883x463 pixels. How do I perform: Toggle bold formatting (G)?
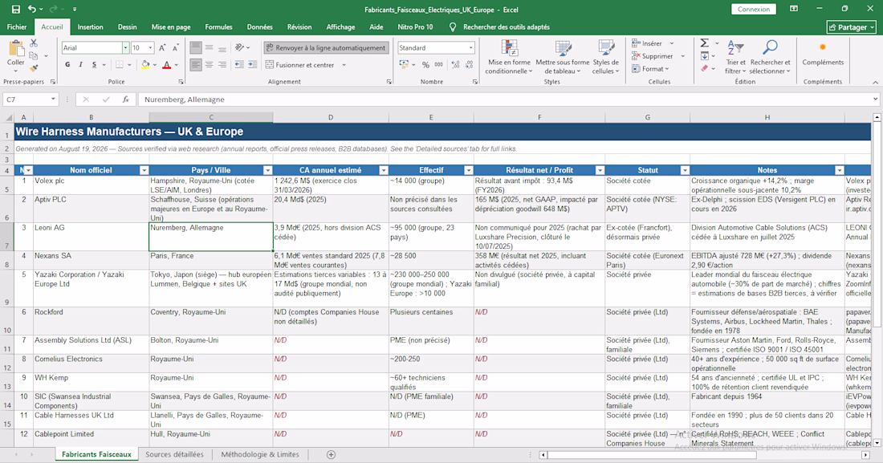coord(67,65)
